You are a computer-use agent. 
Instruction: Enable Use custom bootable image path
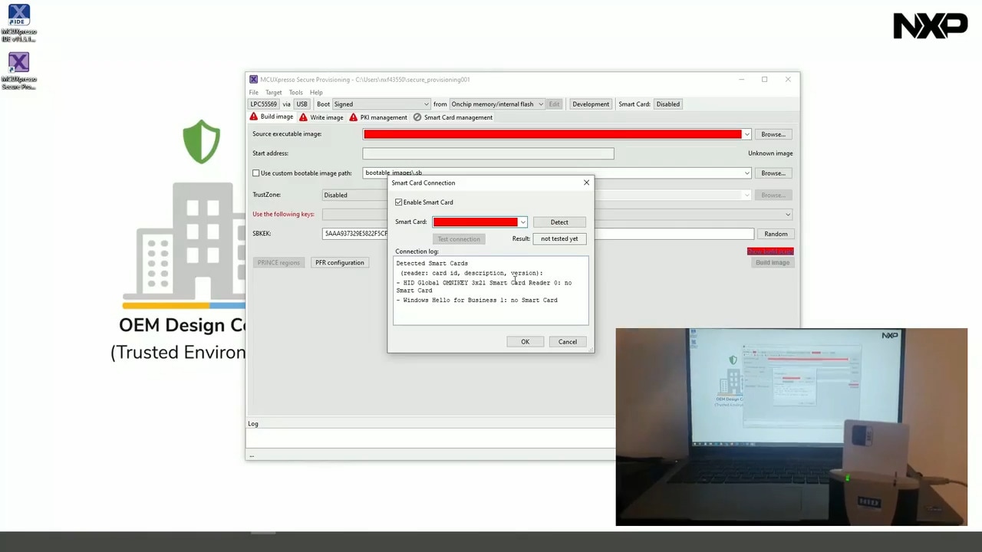pyautogui.click(x=256, y=173)
